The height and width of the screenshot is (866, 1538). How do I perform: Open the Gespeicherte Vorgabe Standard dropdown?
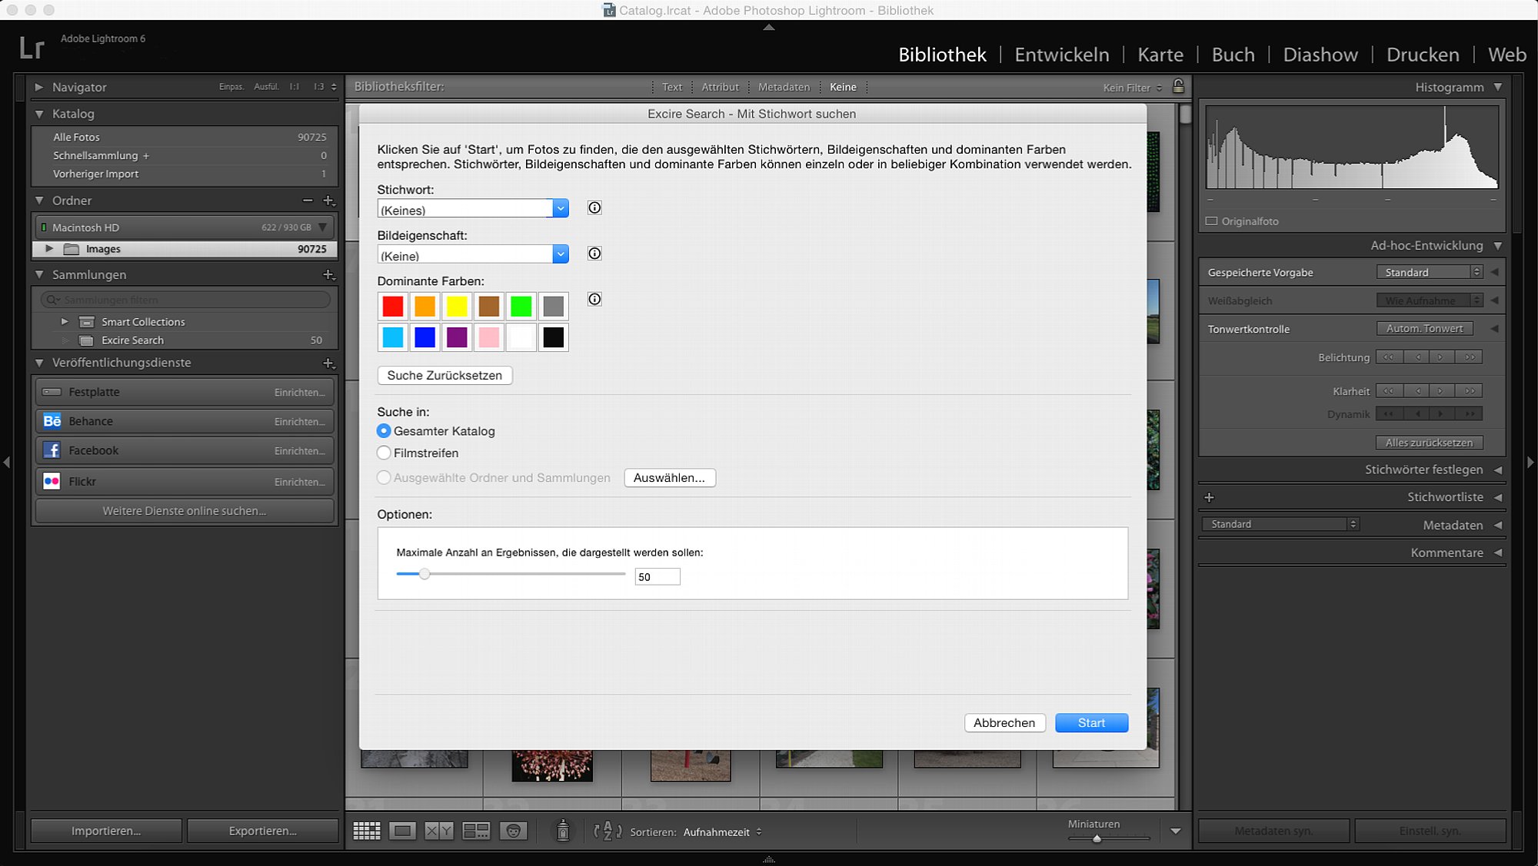pos(1430,272)
